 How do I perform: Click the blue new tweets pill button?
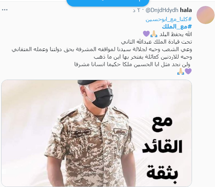point(108,3)
